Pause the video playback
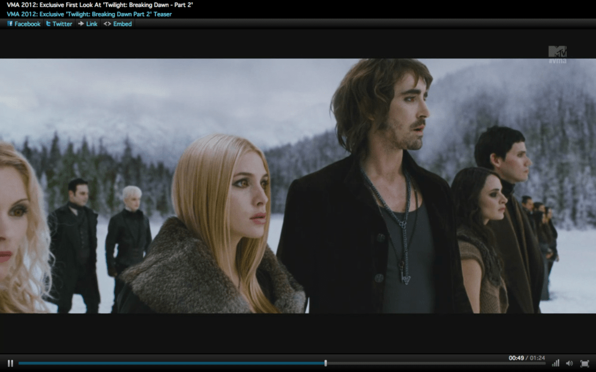 coord(10,363)
